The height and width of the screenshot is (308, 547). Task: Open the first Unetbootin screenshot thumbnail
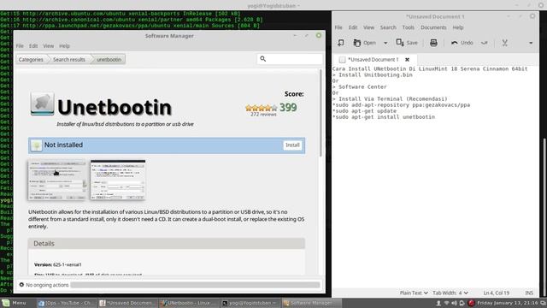click(x=57, y=180)
